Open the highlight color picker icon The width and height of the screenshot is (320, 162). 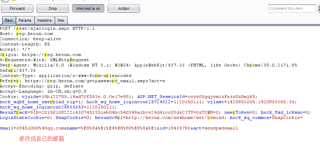[x=319, y=8]
